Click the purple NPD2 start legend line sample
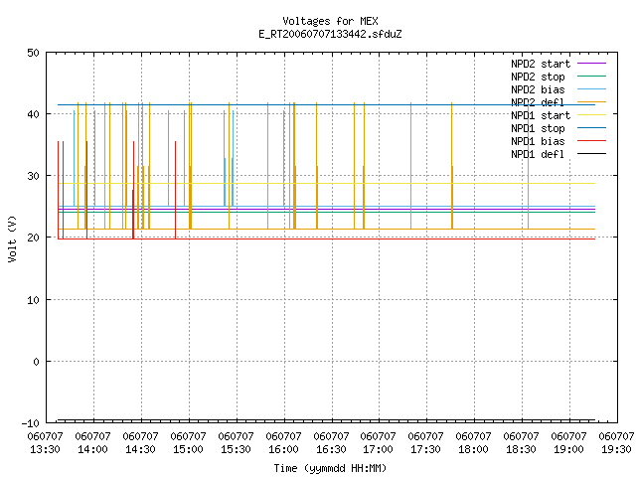This screenshot has height=477, width=636. pos(591,64)
